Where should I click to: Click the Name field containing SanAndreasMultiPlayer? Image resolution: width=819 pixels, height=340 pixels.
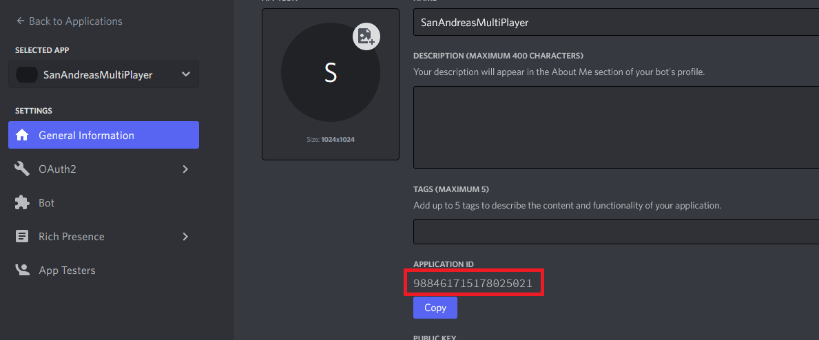pos(616,23)
